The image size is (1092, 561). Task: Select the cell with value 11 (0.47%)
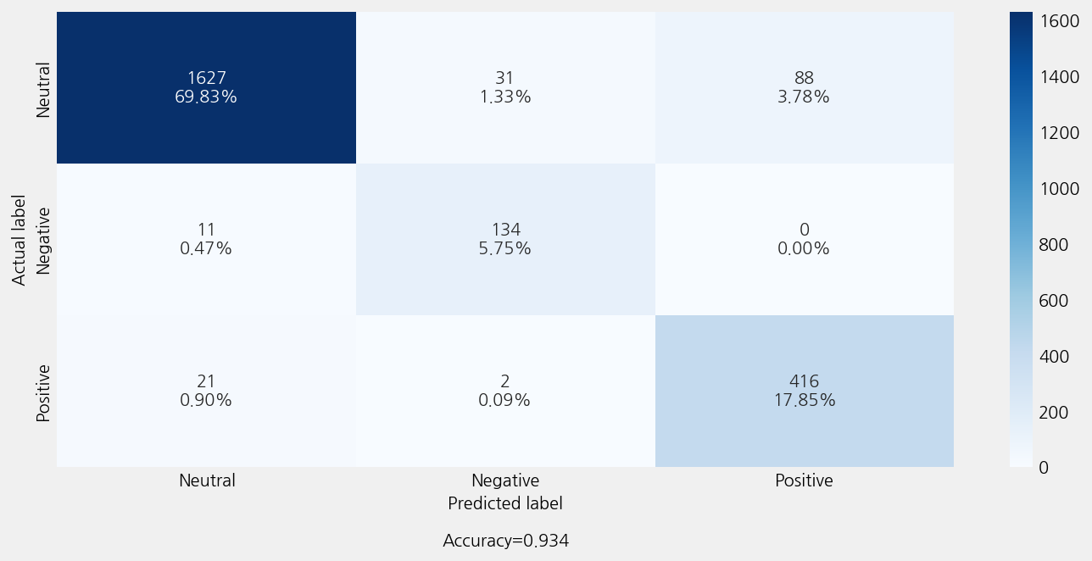[206, 239]
